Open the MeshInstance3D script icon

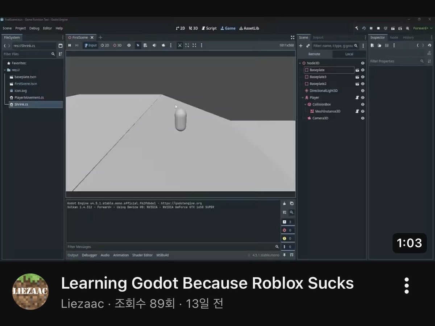point(357,111)
